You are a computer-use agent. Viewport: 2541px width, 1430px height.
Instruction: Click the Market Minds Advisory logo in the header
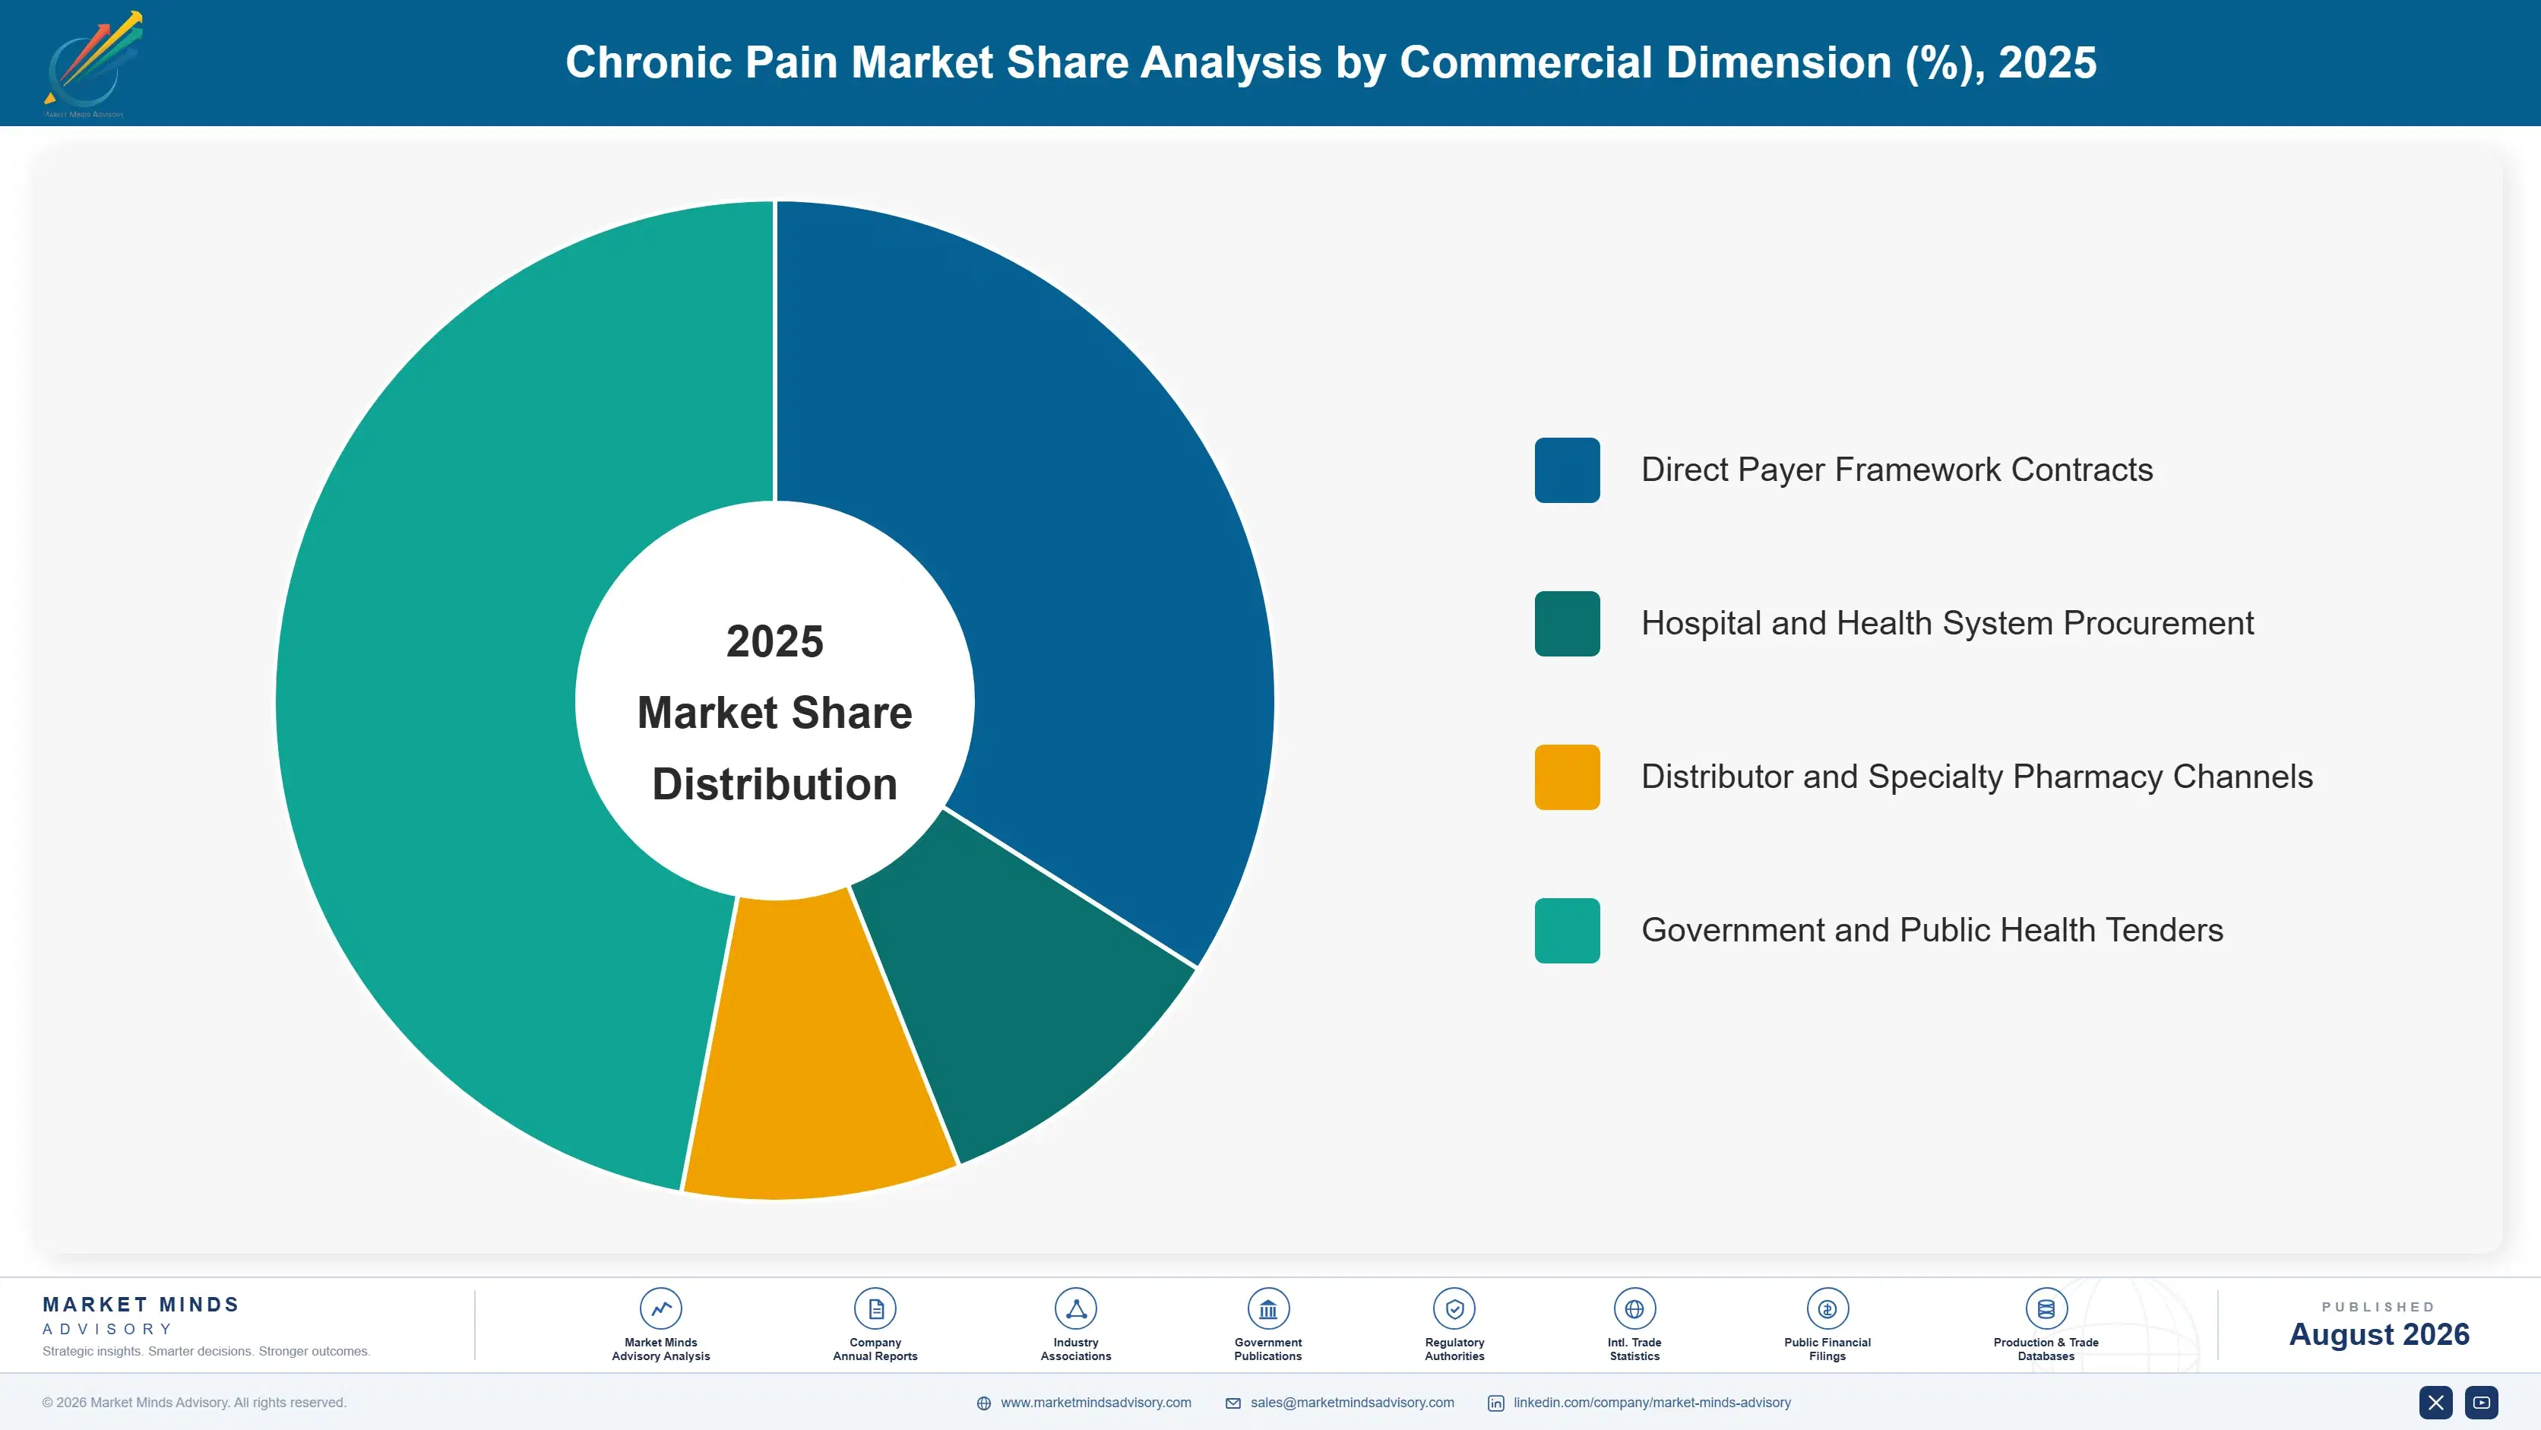tap(93, 64)
